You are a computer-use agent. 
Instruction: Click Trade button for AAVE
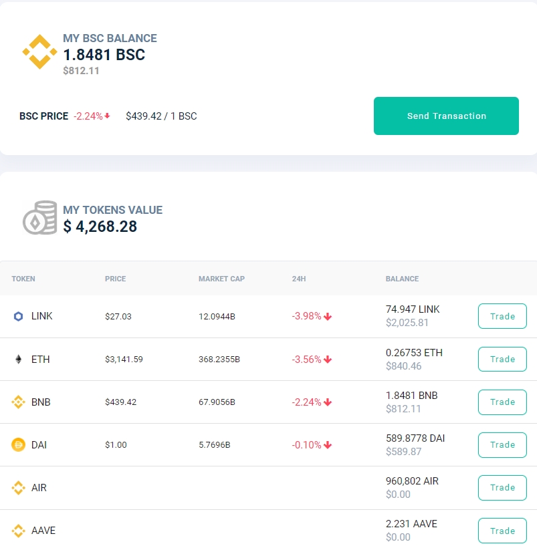click(x=502, y=531)
